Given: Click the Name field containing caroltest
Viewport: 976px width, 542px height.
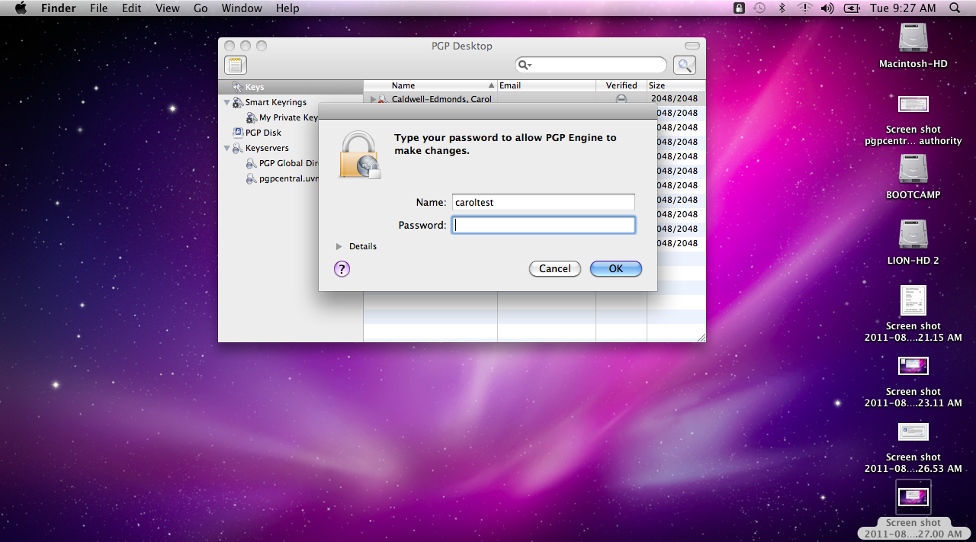Looking at the screenshot, I should (x=544, y=202).
